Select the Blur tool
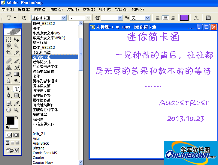 [9, 81]
